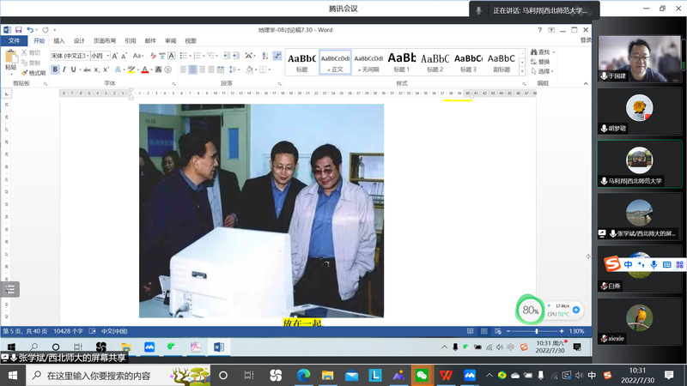The height and width of the screenshot is (386, 687).
Task: Click the font color A button
Action: point(145,69)
